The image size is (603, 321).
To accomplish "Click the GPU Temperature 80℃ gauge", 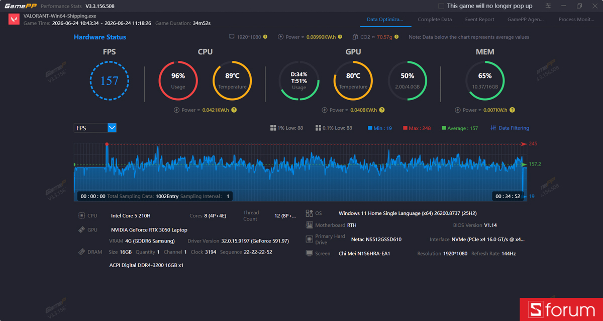I will click(353, 81).
